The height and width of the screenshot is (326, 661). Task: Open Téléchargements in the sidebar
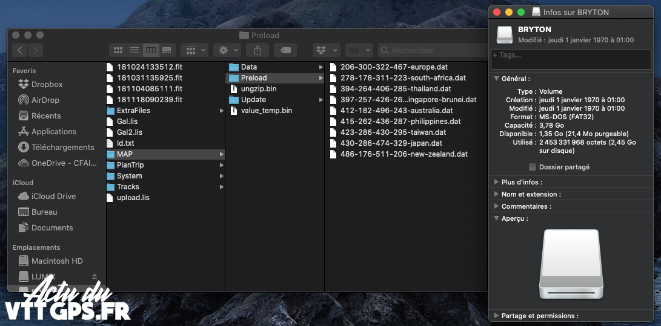tap(56, 147)
